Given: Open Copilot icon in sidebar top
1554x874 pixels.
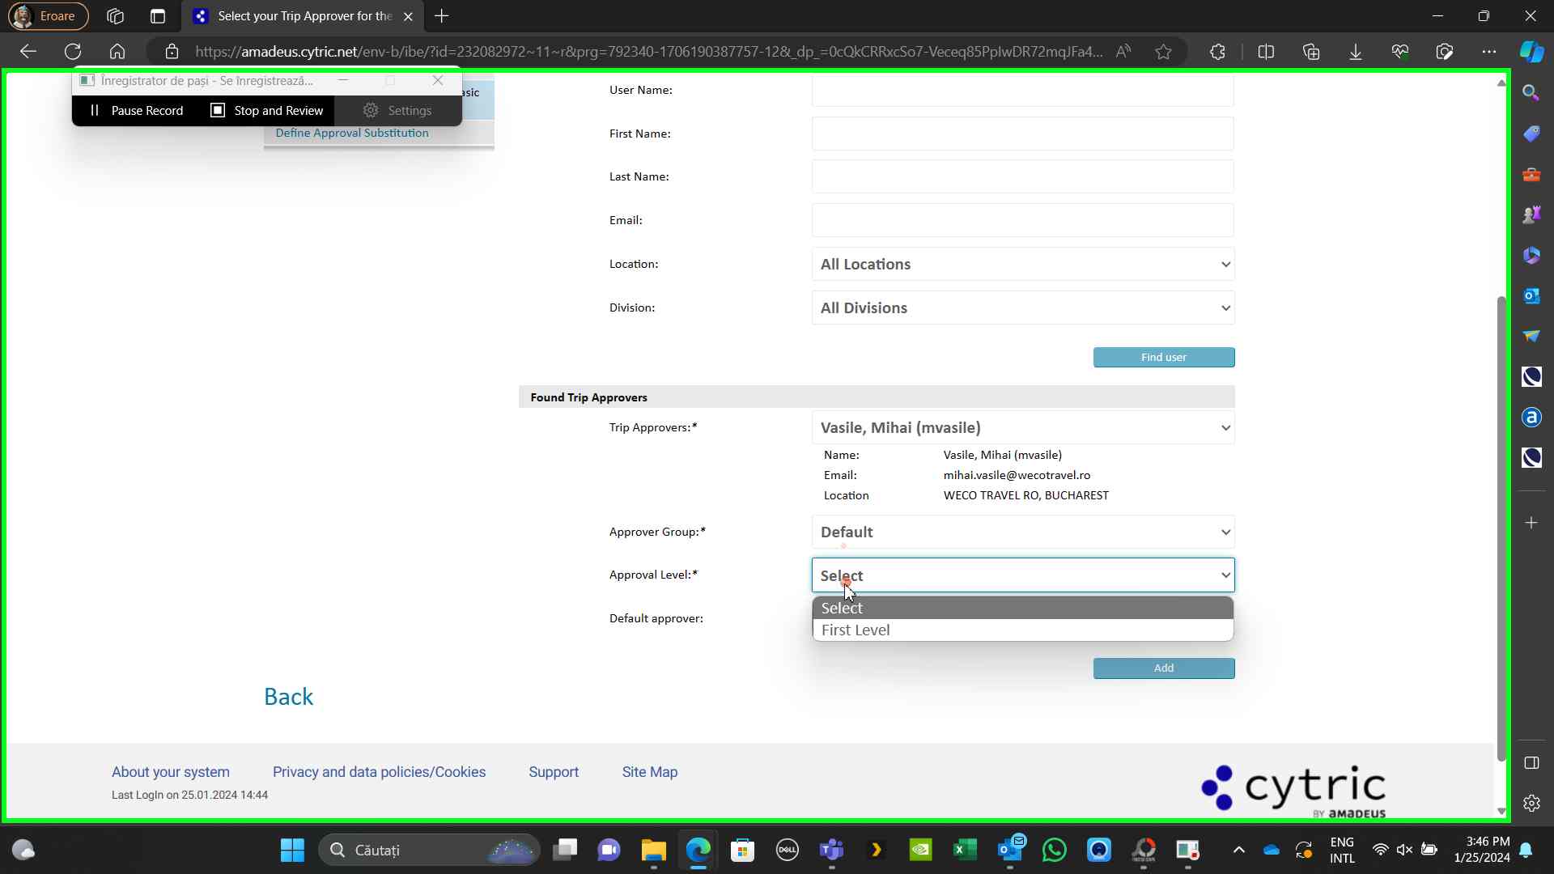Looking at the screenshot, I should [1531, 52].
